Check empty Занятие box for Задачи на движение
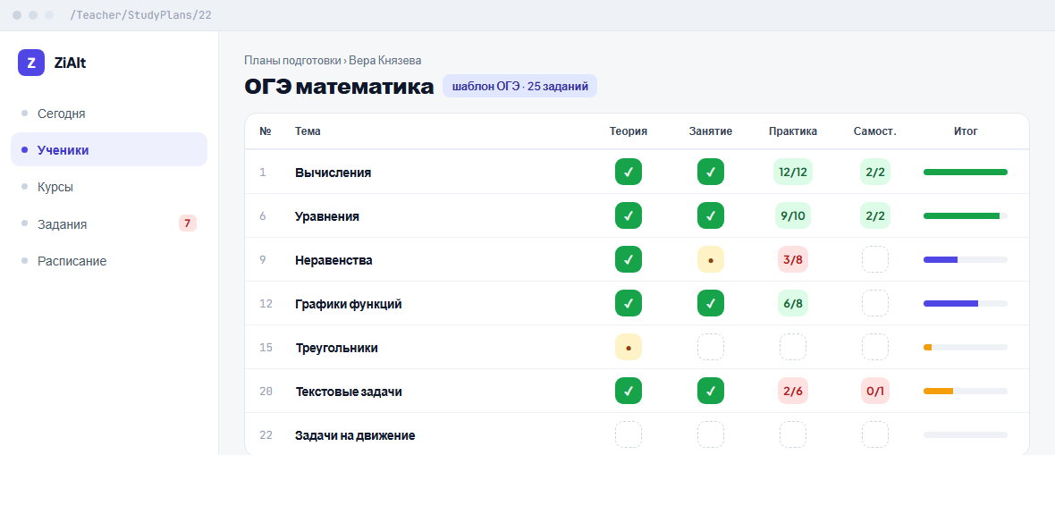 [711, 434]
